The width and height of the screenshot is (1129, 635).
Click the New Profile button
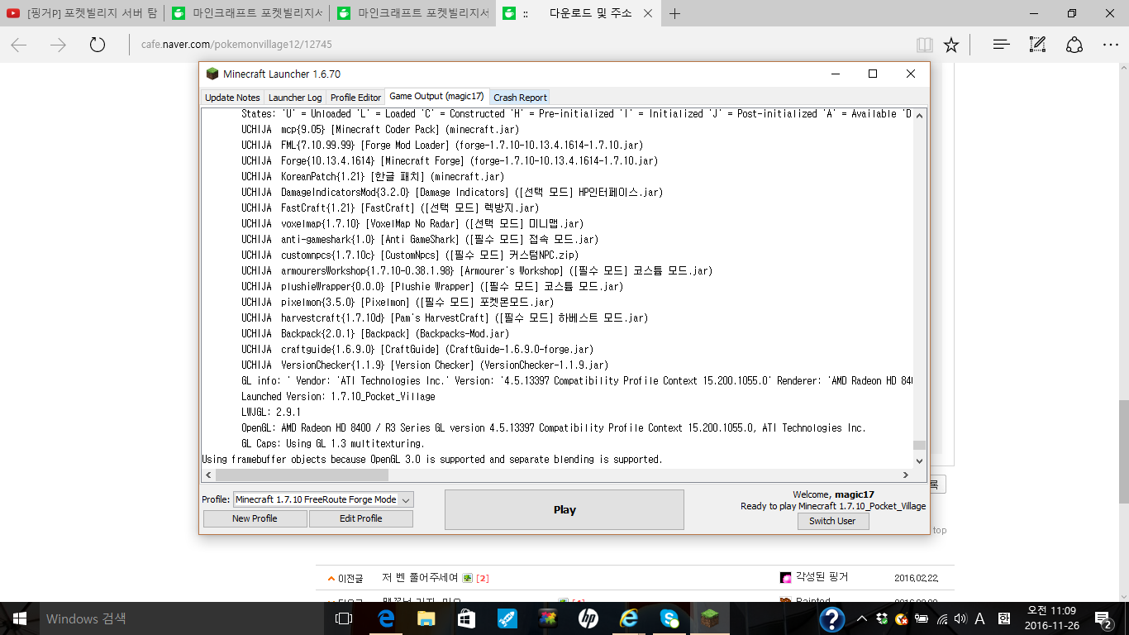[x=255, y=518]
